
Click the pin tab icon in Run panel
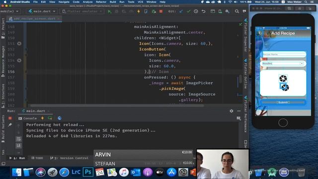(10, 125)
